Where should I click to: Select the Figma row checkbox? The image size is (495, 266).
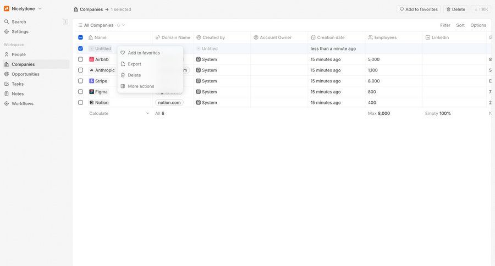tap(80, 92)
